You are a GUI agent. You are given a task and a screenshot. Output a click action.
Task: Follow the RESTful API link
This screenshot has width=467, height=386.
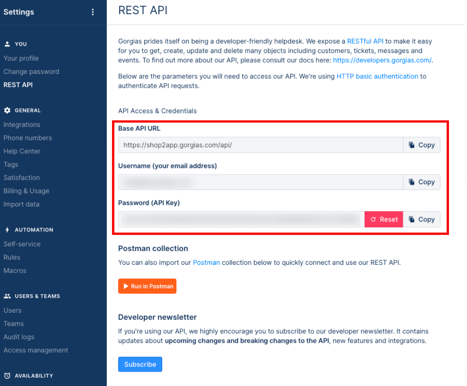point(365,41)
